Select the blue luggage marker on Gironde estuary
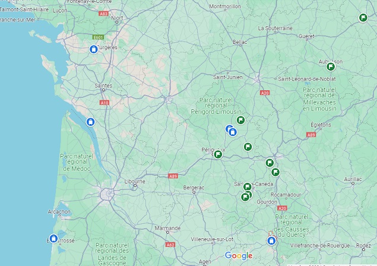The width and height of the screenshot is (377, 266). coord(90,122)
